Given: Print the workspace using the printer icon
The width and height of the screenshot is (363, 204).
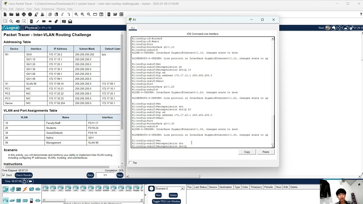Looking at the screenshot, I should pyautogui.click(x=24, y=14).
